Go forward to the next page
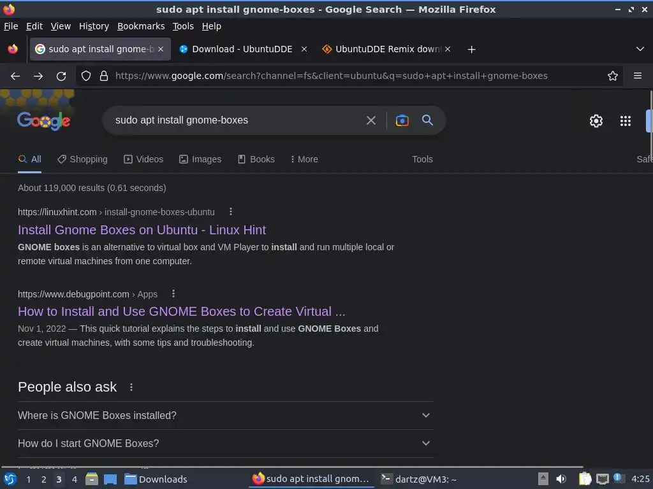 pyautogui.click(x=38, y=76)
